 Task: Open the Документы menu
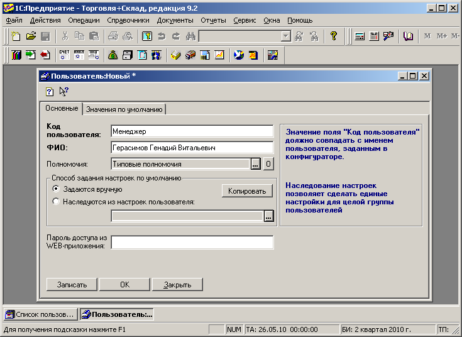[x=175, y=20]
